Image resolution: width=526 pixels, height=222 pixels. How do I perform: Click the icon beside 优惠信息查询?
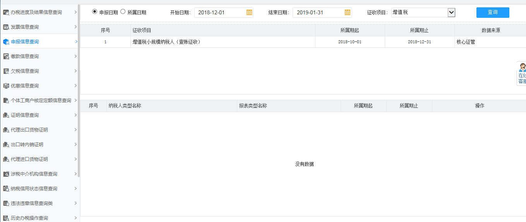pyautogui.click(x=6, y=86)
